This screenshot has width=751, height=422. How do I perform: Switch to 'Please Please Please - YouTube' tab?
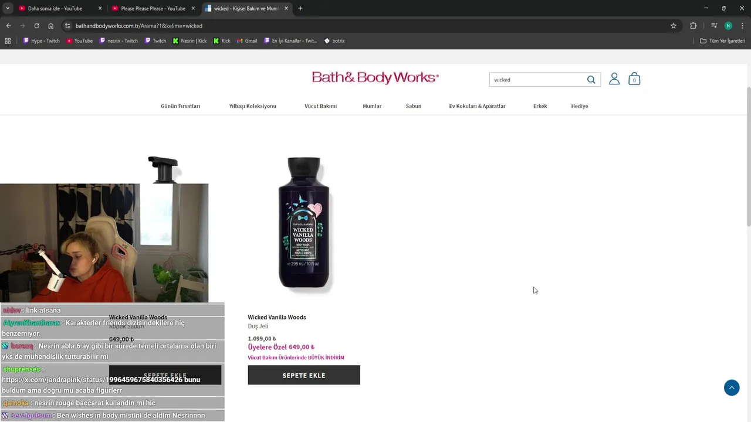point(153,8)
